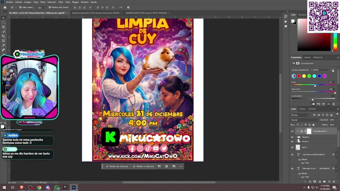Select the Crop tool
This screenshot has height=191, width=340.
[3, 36]
